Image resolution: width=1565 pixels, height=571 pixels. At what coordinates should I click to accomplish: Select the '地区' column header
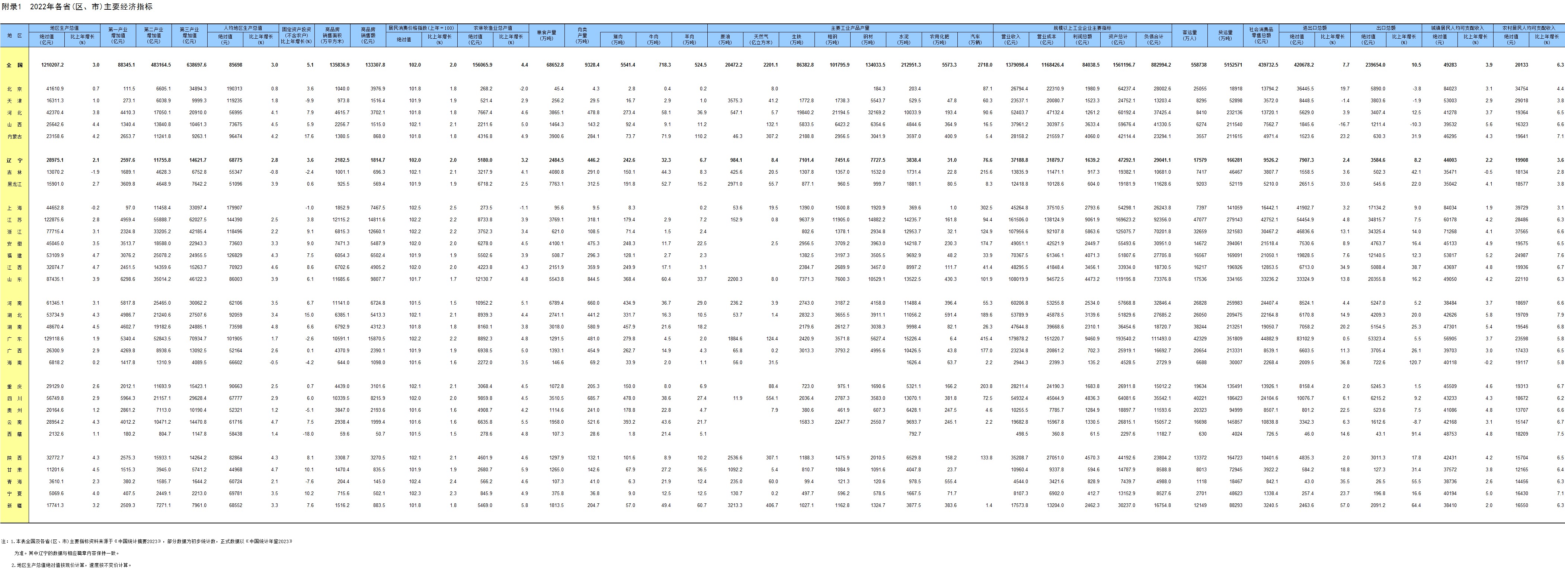pyautogui.click(x=15, y=36)
